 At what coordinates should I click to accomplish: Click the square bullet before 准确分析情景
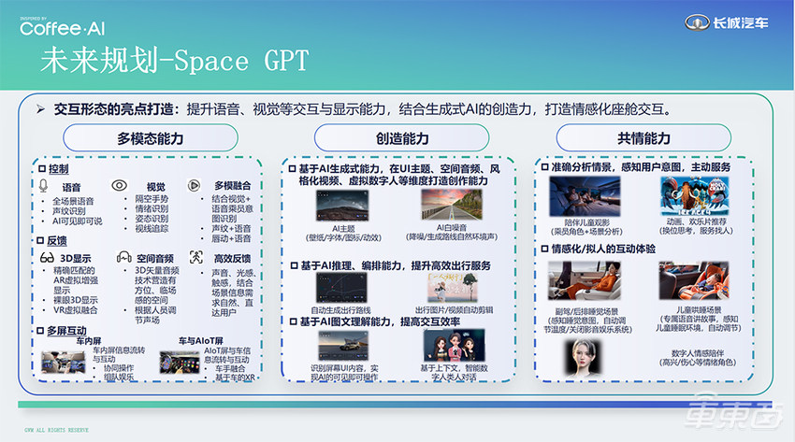click(x=544, y=167)
